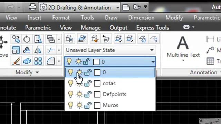Open the Draw menu

click(111, 18)
